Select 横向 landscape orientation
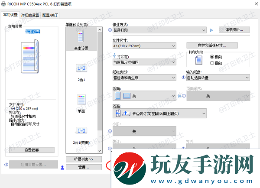The height and width of the screenshot is (188, 260). pos(216,63)
